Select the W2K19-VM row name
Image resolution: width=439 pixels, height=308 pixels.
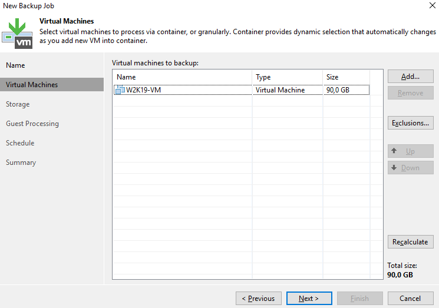(x=143, y=90)
